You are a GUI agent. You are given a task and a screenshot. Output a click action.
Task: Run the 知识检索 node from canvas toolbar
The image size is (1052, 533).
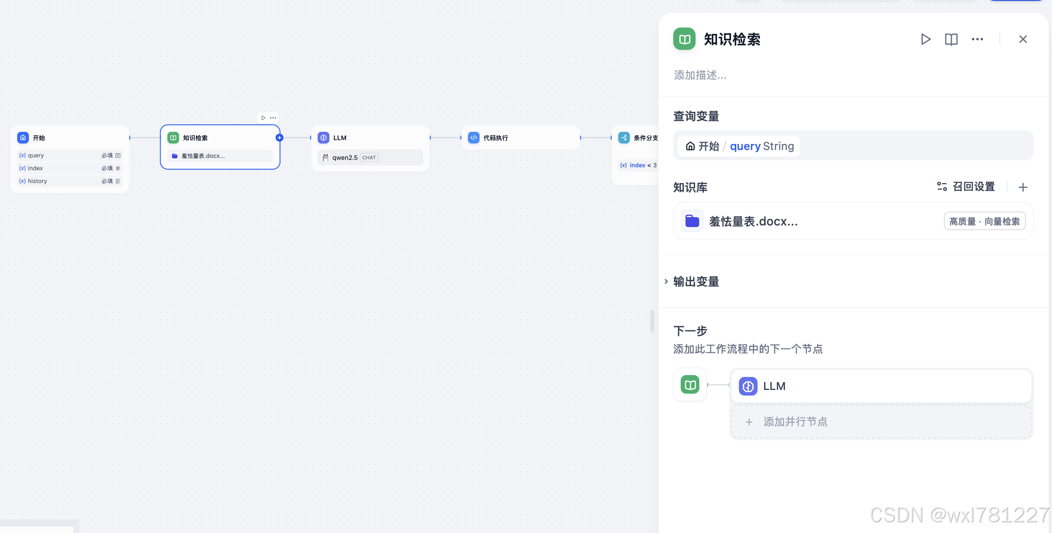(263, 118)
